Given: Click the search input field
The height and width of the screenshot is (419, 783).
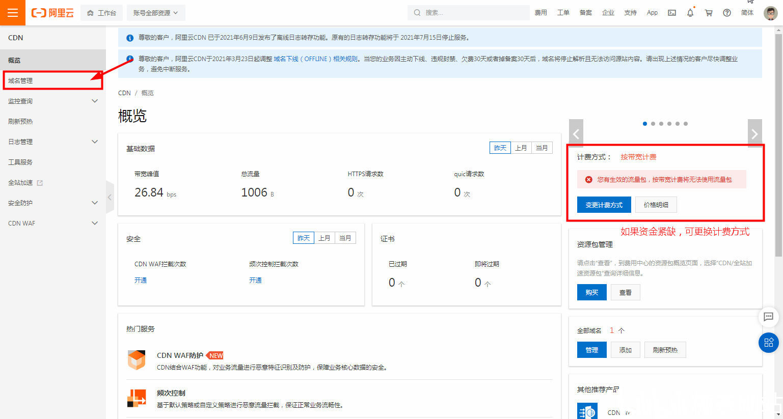Looking at the screenshot, I should click(x=469, y=12).
